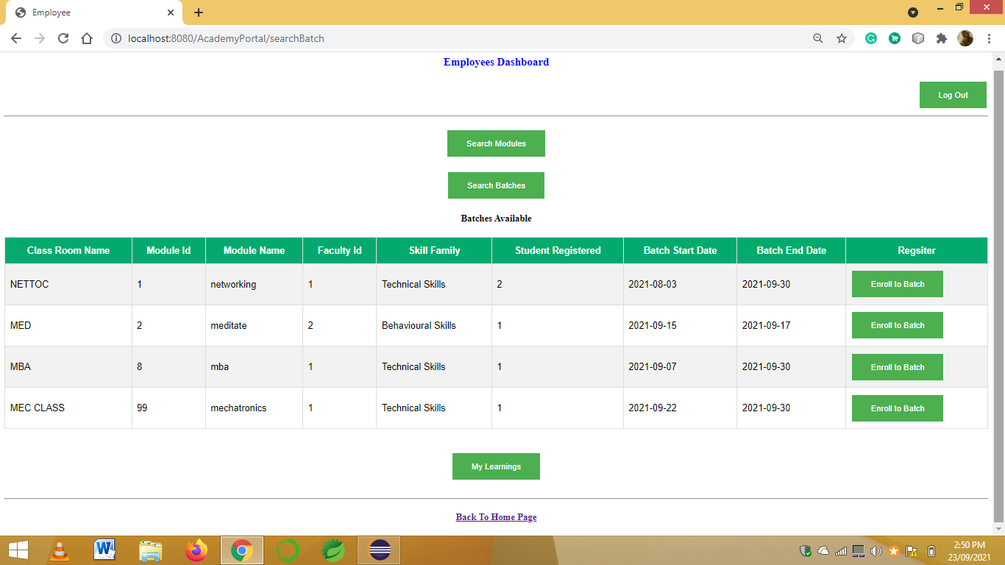
Task: Click the volume speaker icon in system tray
Action: coord(875,550)
